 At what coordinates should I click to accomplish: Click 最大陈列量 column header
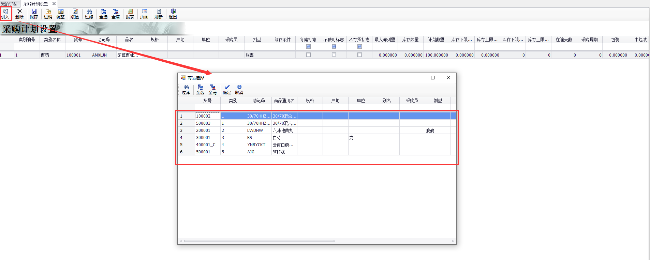[x=385, y=40]
